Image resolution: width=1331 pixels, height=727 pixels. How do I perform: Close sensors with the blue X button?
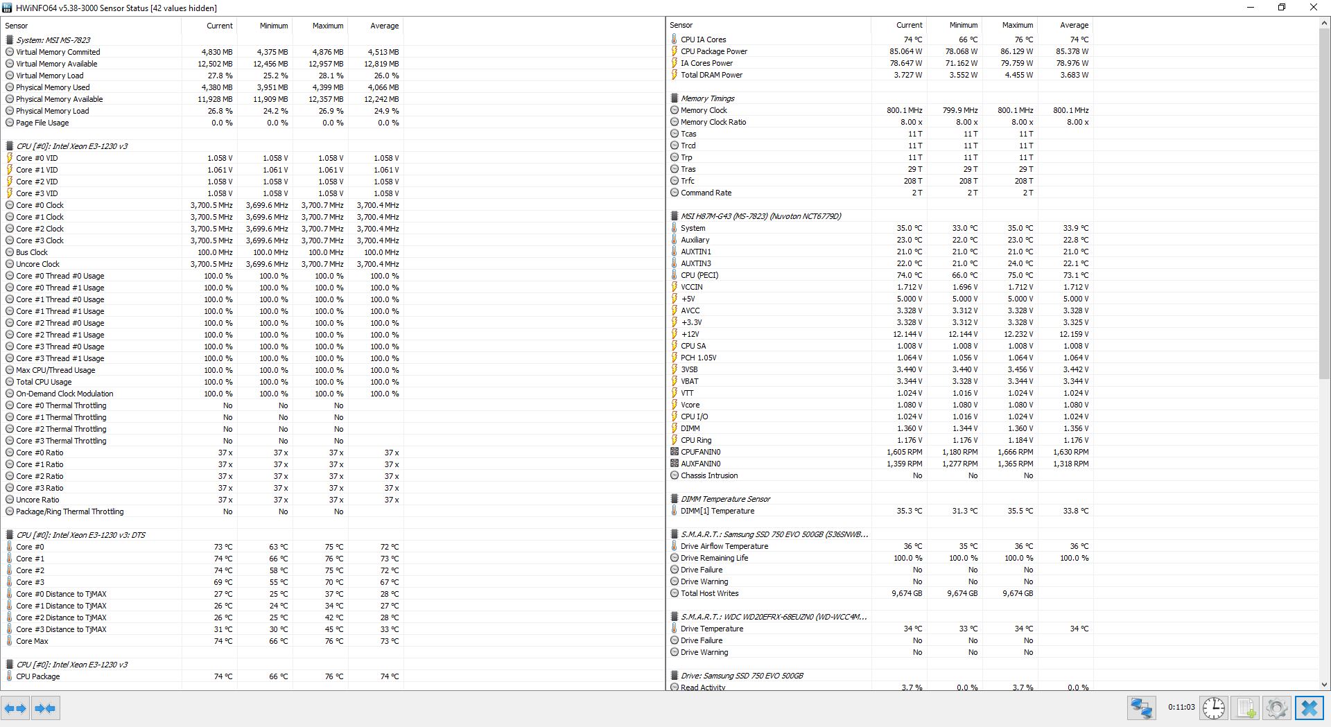coord(1309,708)
